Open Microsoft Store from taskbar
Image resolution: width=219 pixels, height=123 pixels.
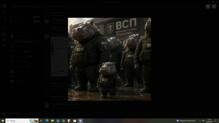75,121
